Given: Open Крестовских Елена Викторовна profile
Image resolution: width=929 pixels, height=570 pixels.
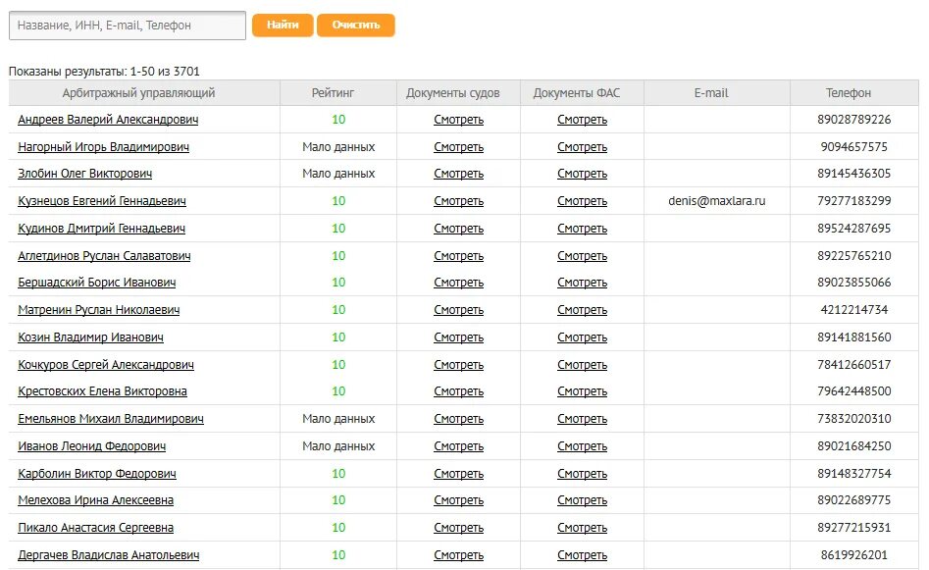Looking at the screenshot, I should click(x=102, y=391).
